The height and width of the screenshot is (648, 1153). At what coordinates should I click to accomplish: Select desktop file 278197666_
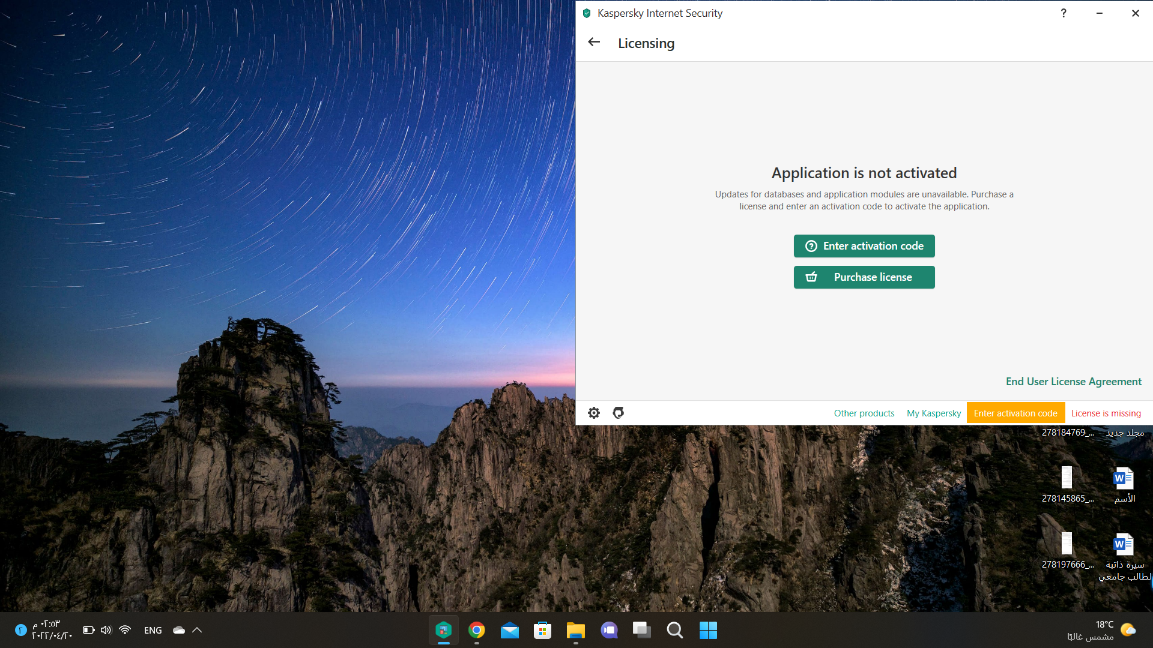(x=1067, y=550)
